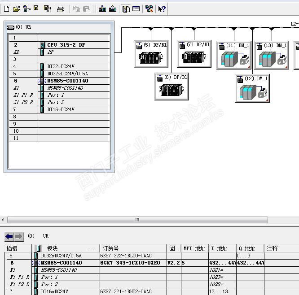
Task: Select DI16xDC24V in rack slot 7
Action: [59, 109]
